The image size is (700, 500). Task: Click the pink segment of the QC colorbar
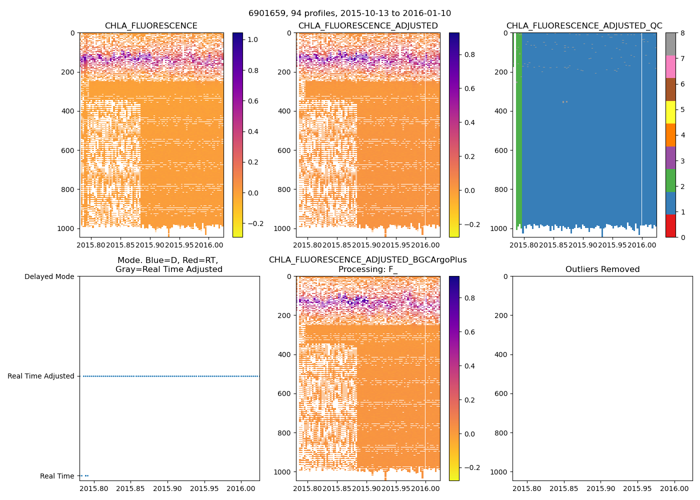click(670, 66)
